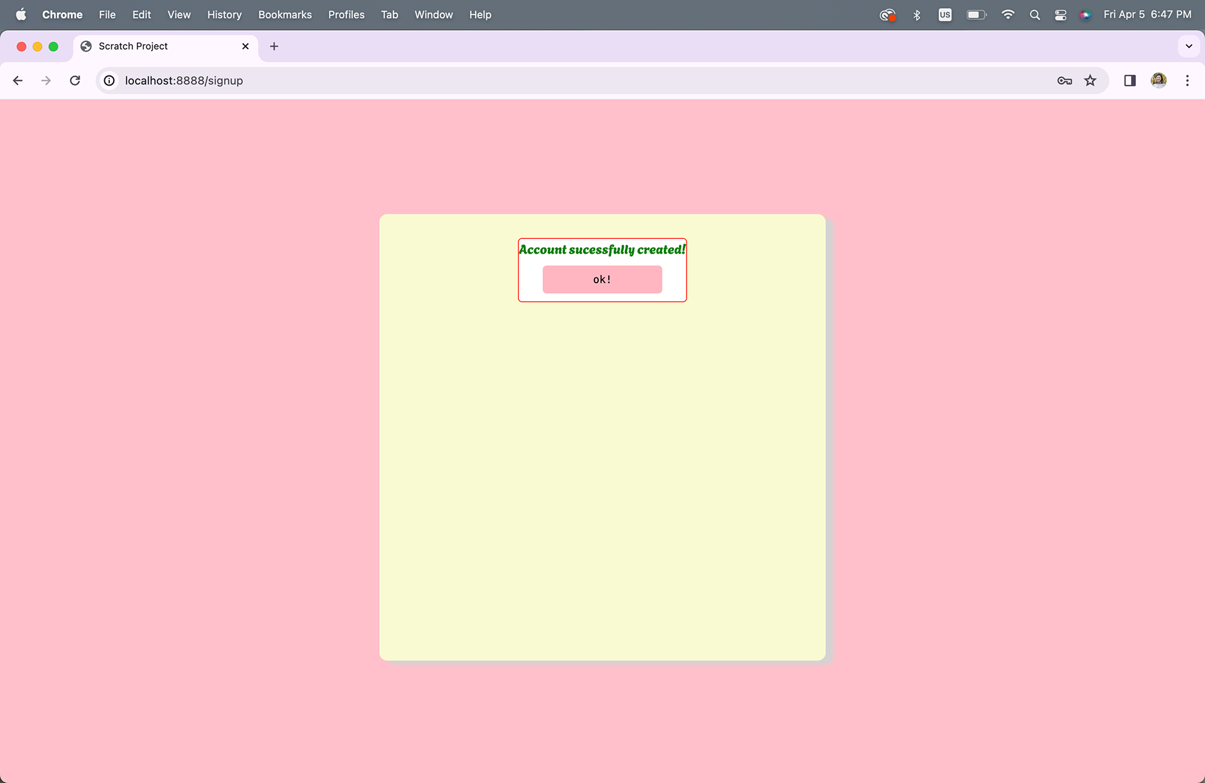Bookmark this page with the star
Image resolution: width=1205 pixels, height=783 pixels.
pos(1090,80)
